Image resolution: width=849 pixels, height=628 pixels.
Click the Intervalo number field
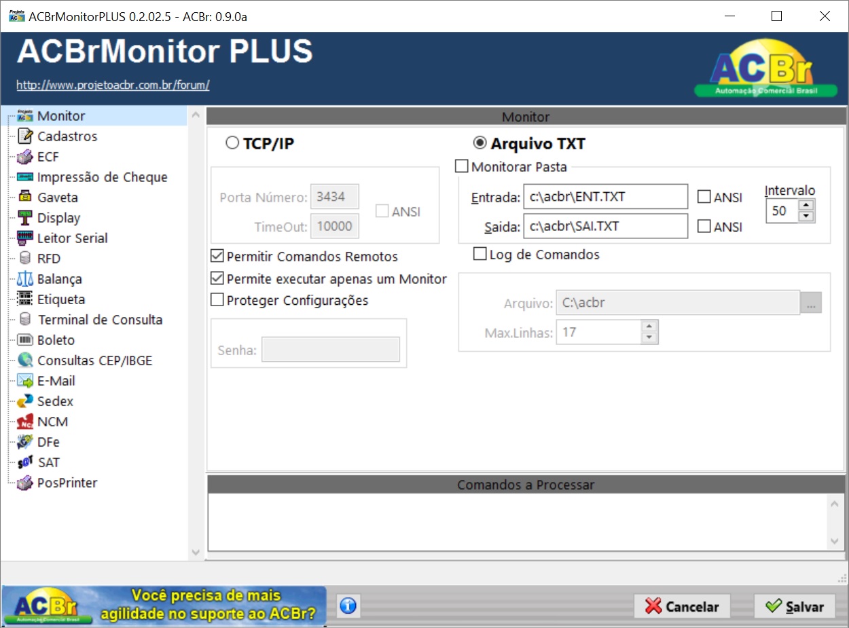(x=782, y=210)
